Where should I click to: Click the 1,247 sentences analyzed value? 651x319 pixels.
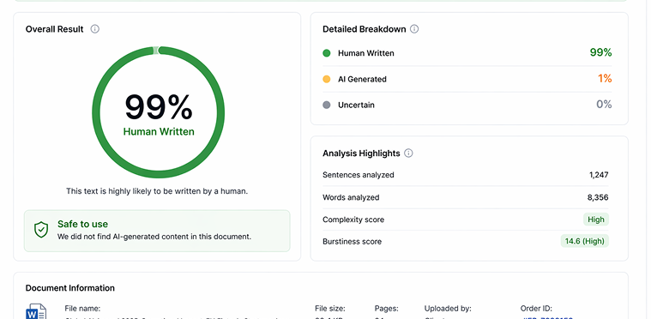coord(599,175)
